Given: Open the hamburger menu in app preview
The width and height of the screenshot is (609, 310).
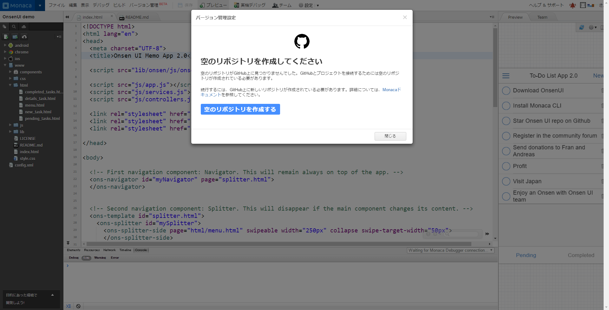Looking at the screenshot, I should click(506, 76).
